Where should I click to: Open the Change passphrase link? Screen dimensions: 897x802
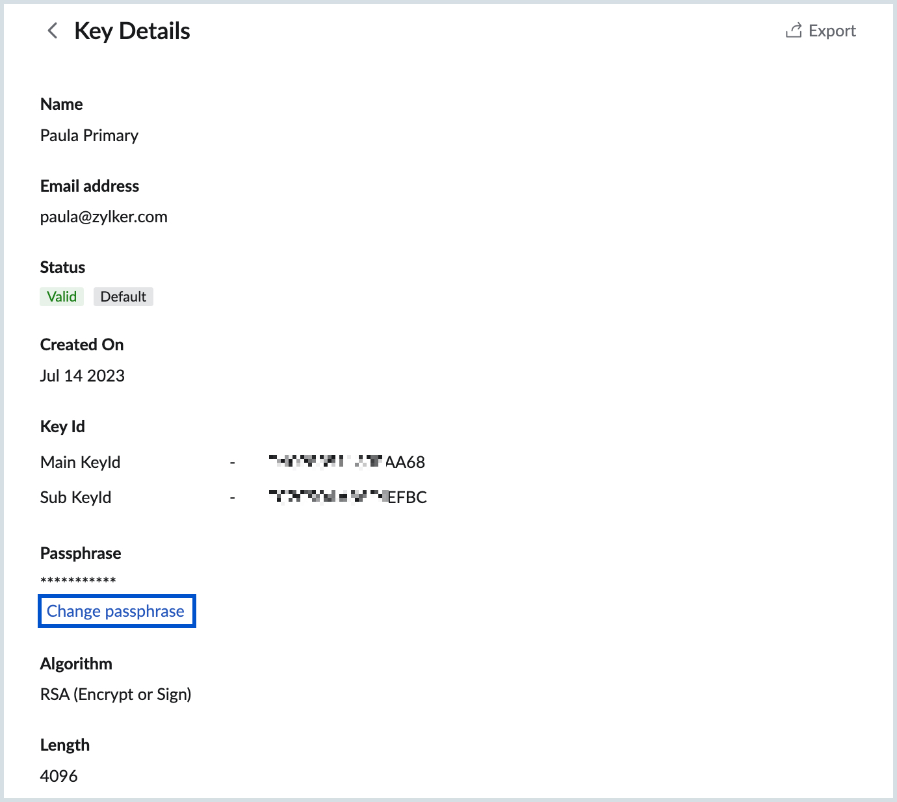[x=116, y=611]
